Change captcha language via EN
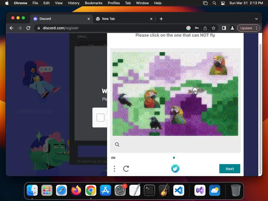 click(x=113, y=158)
